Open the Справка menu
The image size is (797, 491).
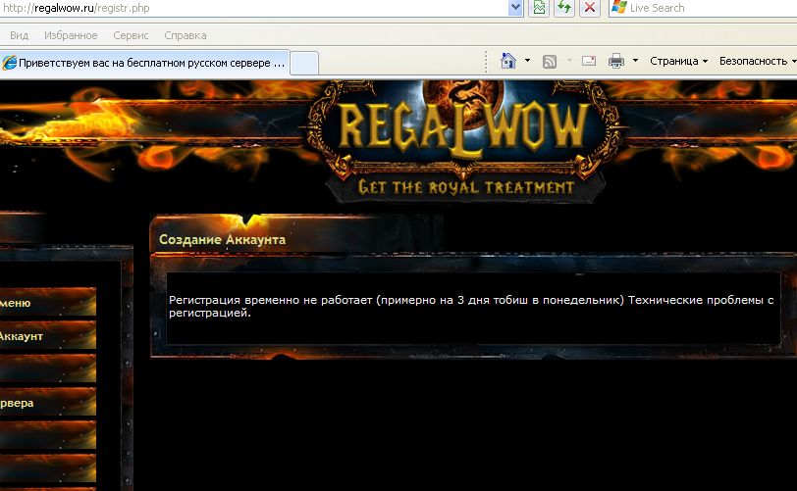point(186,35)
